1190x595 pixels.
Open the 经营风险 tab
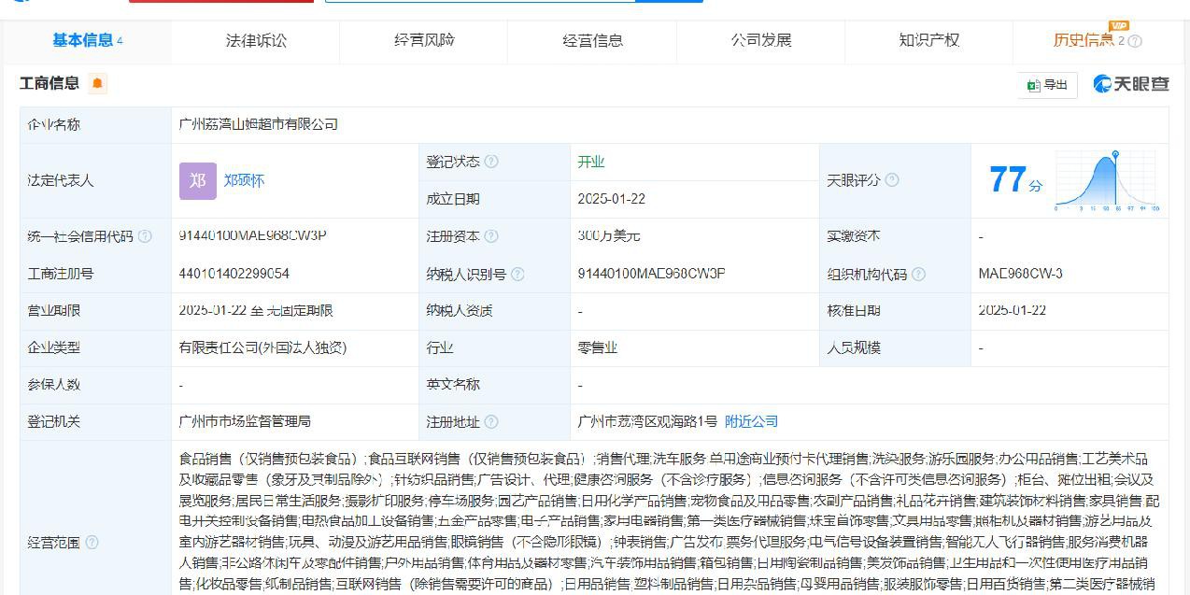click(x=424, y=40)
